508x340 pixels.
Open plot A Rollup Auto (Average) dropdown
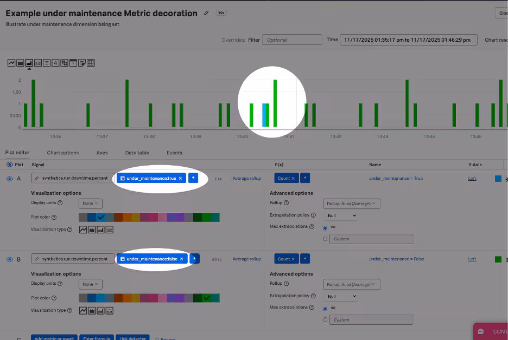pos(352,204)
